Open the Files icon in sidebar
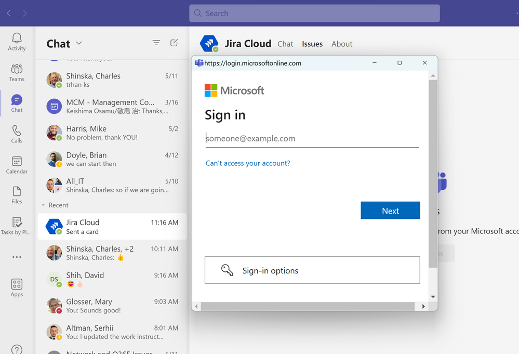 17,195
